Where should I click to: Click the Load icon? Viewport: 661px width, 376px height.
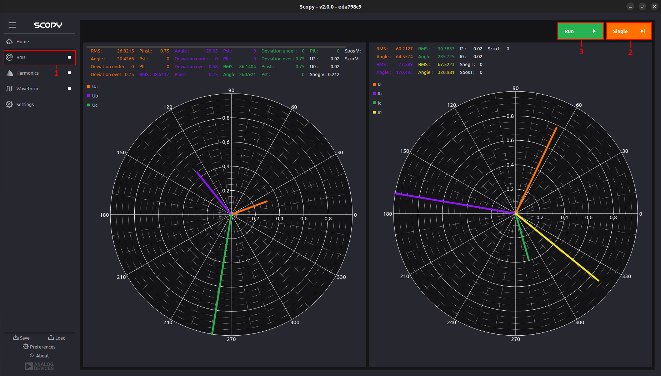[51, 337]
